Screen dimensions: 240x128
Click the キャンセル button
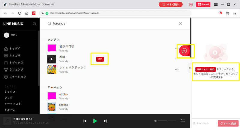point(201,124)
